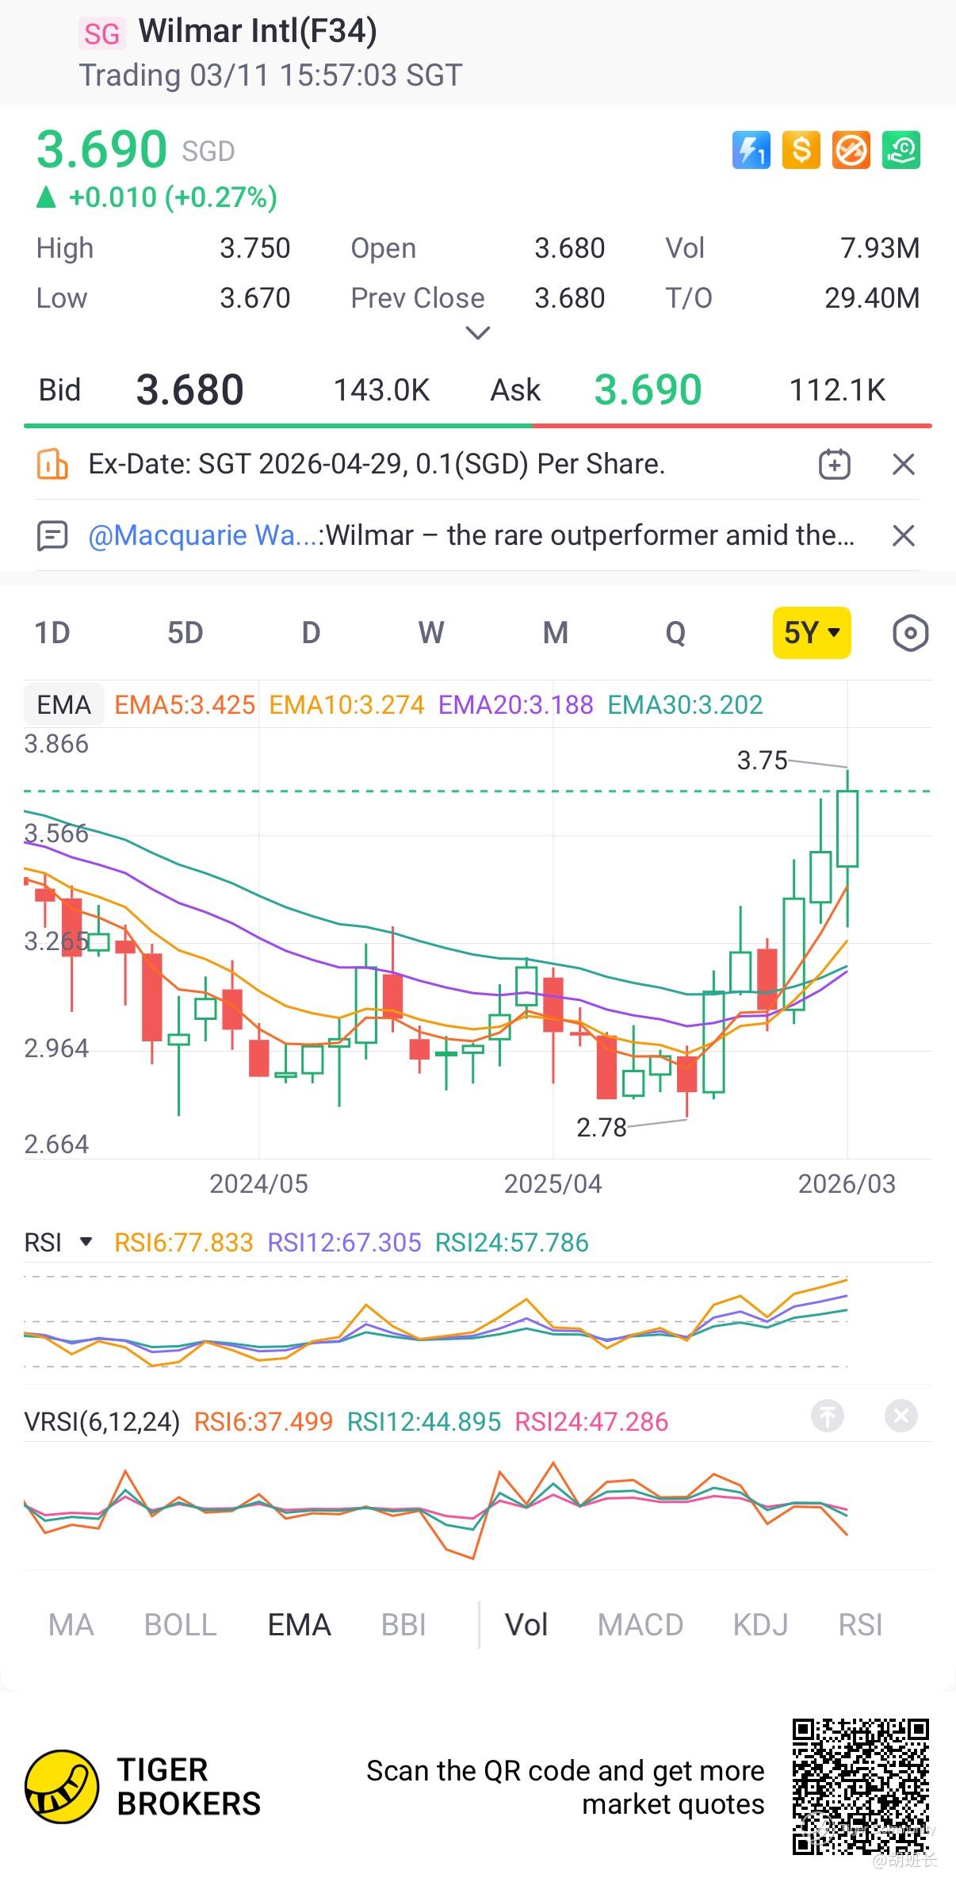Enable the MACD sub-indicator

tap(641, 1625)
